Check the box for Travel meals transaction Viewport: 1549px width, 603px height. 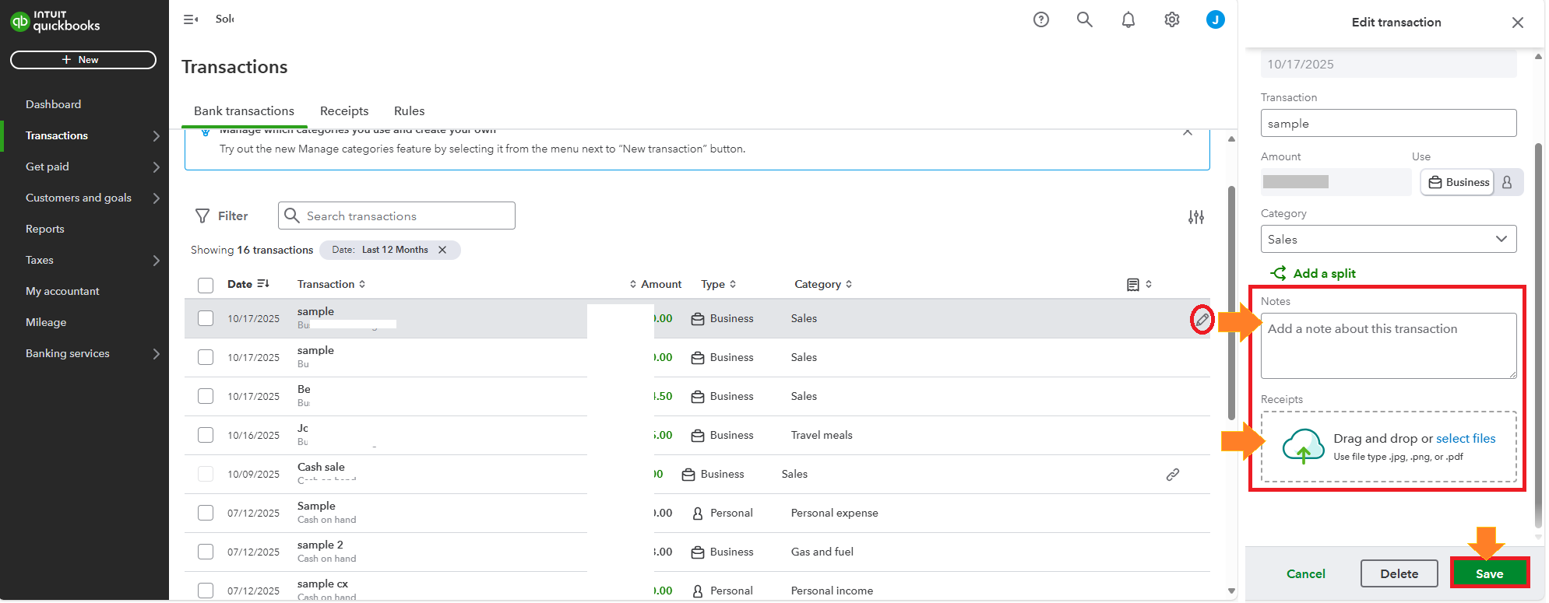(206, 435)
